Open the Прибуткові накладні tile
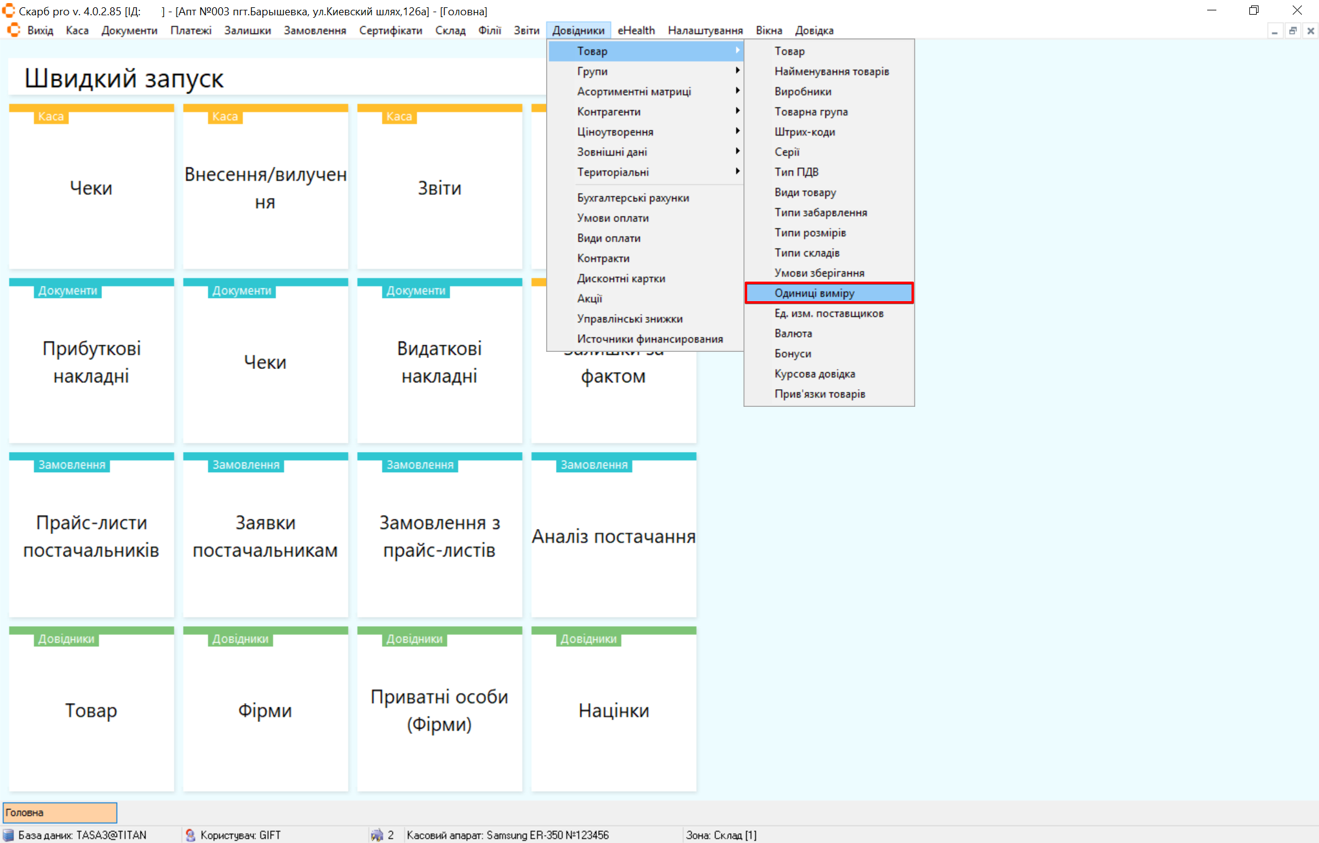The height and width of the screenshot is (843, 1319). [92, 362]
